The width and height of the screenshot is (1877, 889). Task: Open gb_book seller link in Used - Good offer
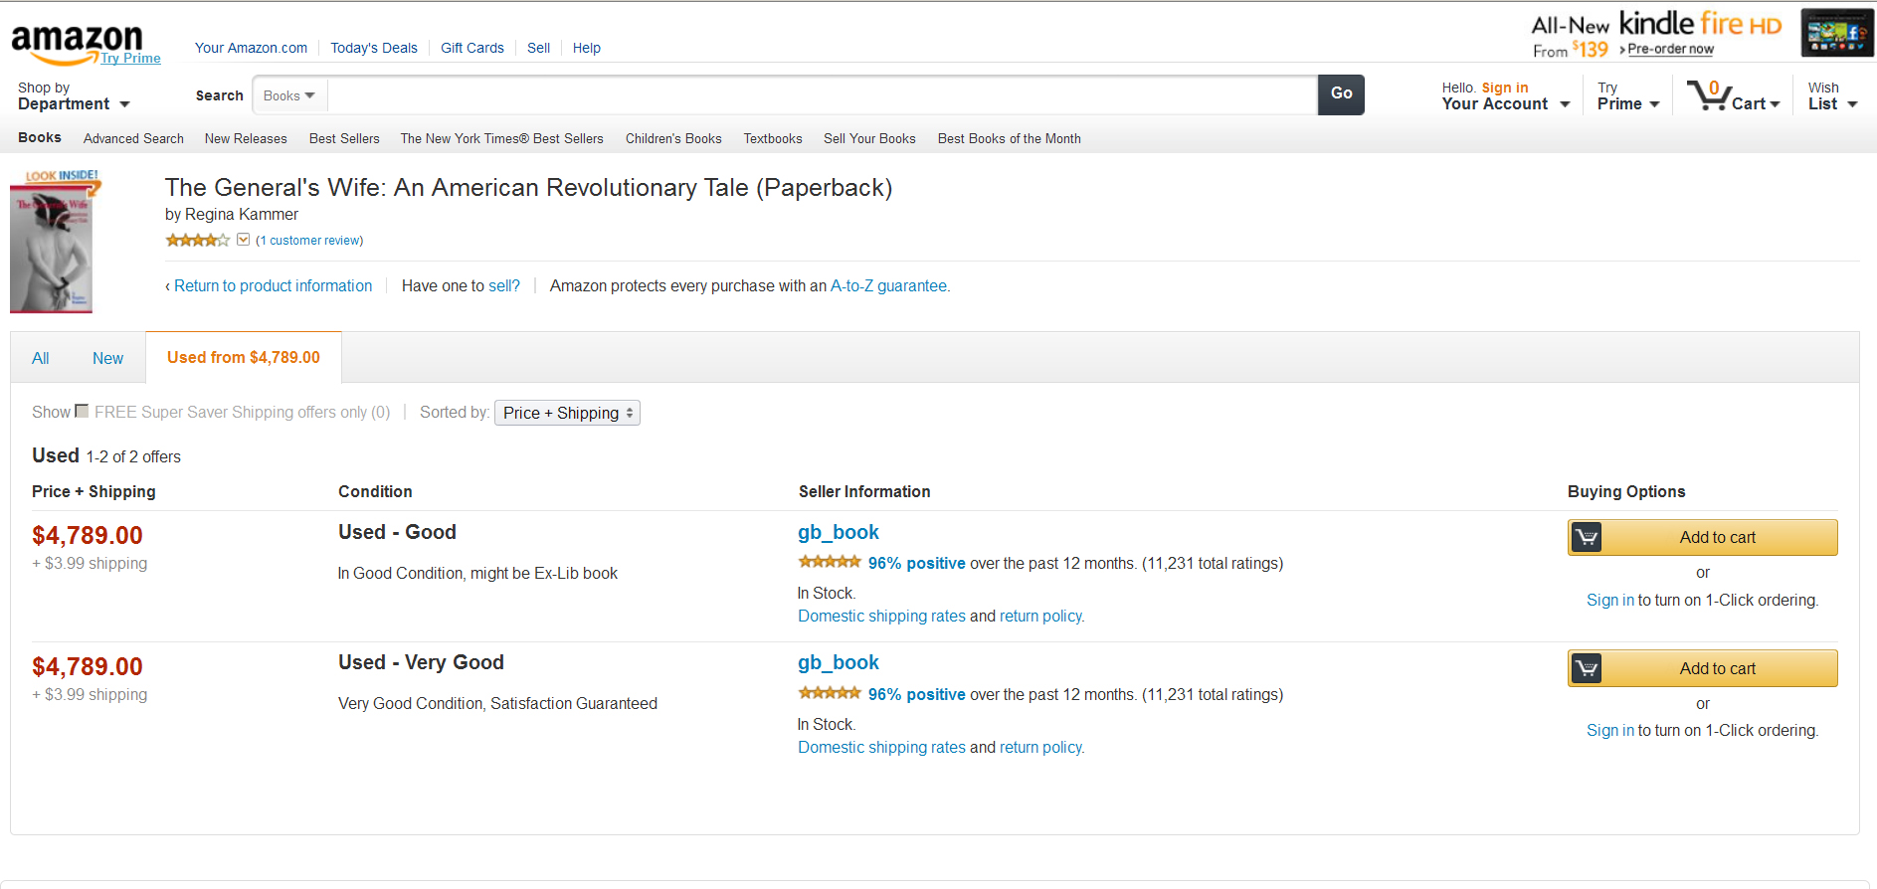[839, 532]
